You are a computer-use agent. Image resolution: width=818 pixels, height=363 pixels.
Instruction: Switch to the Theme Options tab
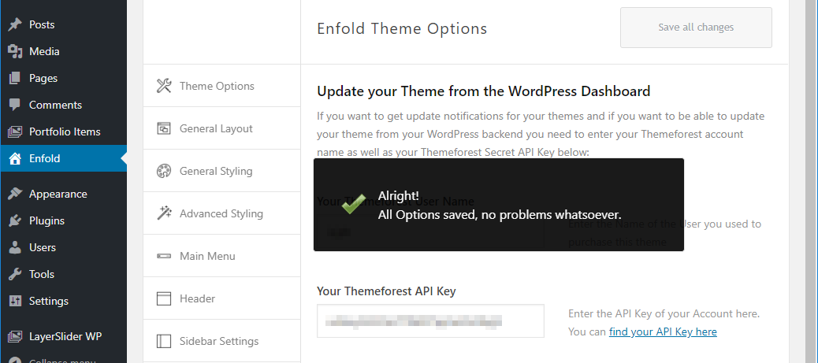[217, 86]
